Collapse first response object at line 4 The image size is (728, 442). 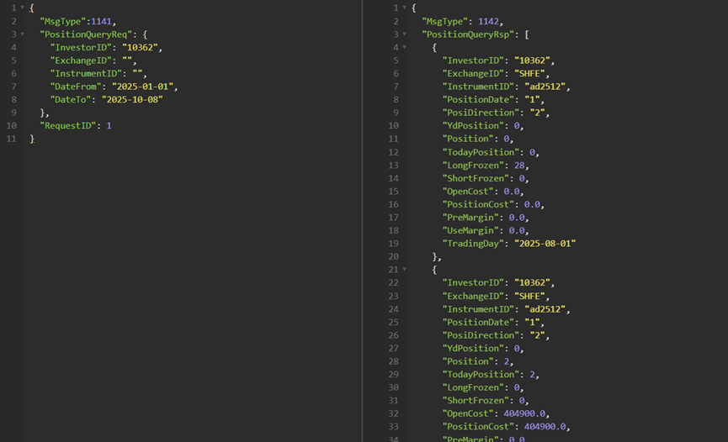click(405, 48)
